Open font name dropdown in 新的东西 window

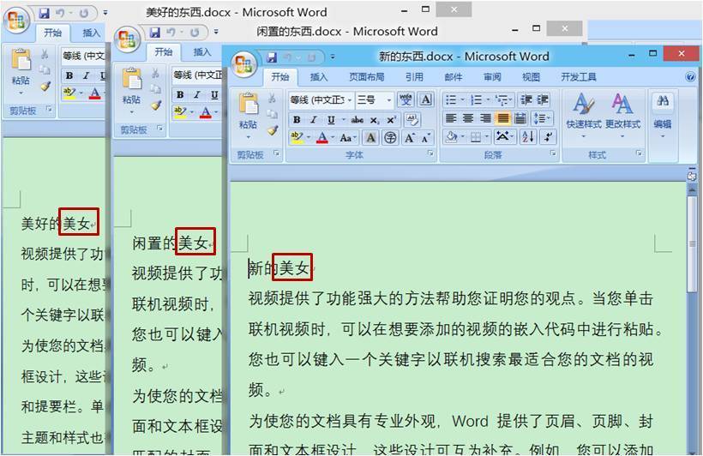click(349, 100)
